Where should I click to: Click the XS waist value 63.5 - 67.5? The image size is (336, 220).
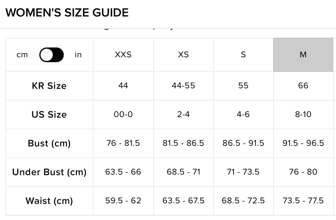(183, 201)
